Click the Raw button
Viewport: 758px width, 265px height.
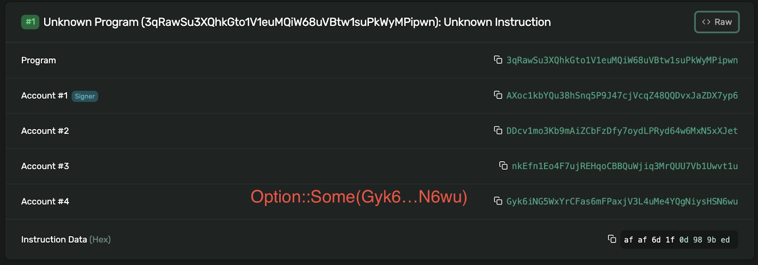click(717, 22)
